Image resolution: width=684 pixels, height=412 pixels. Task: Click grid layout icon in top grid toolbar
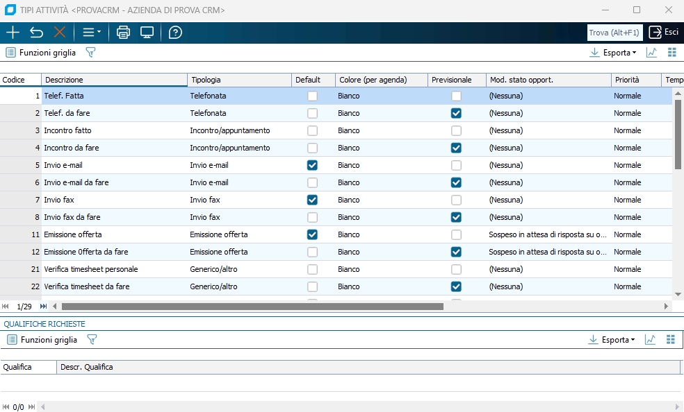[671, 53]
